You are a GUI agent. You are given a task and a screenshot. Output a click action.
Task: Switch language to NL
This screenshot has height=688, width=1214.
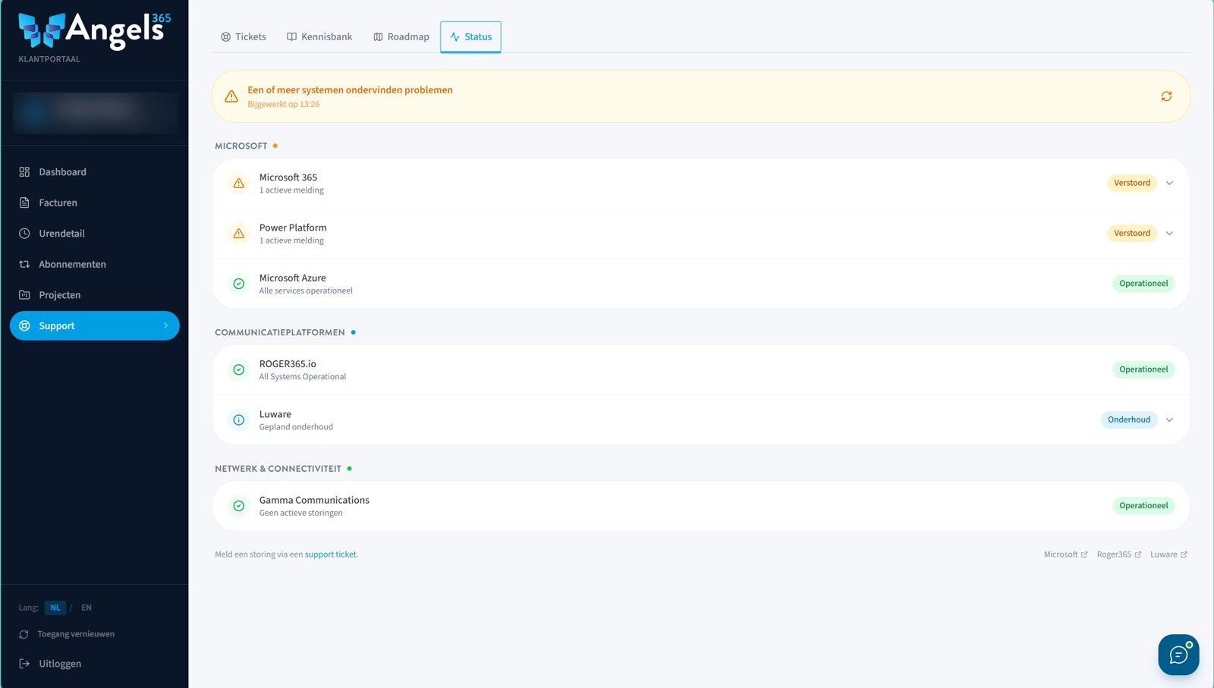tap(55, 608)
